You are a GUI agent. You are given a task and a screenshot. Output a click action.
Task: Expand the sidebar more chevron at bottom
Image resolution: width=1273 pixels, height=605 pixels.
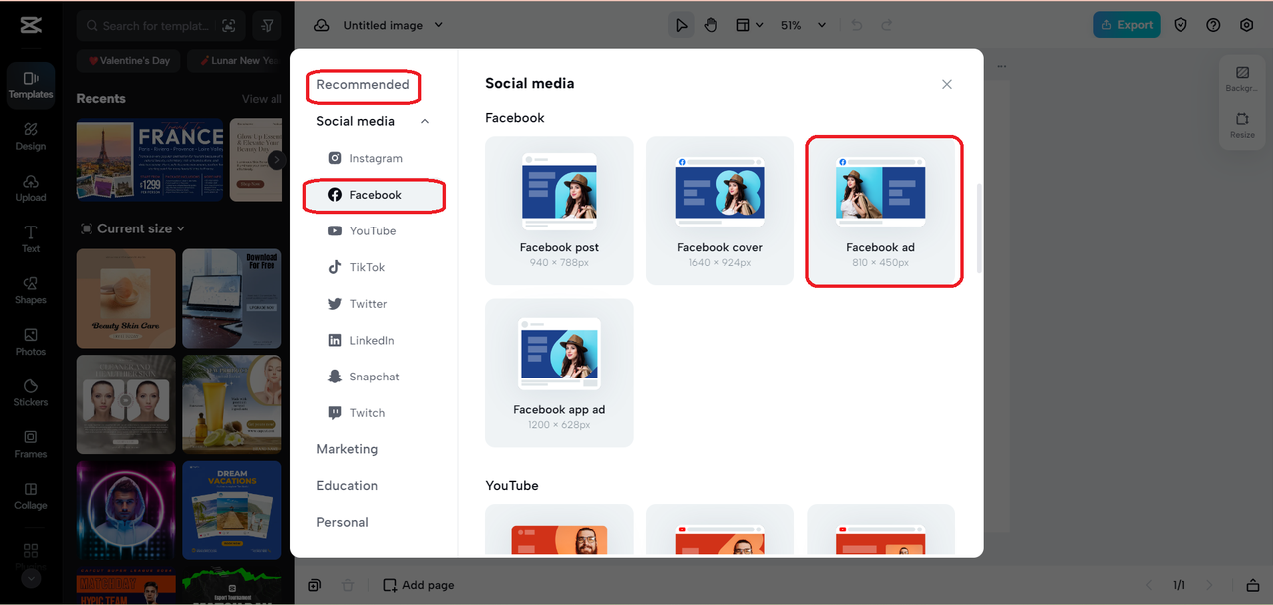[31, 577]
